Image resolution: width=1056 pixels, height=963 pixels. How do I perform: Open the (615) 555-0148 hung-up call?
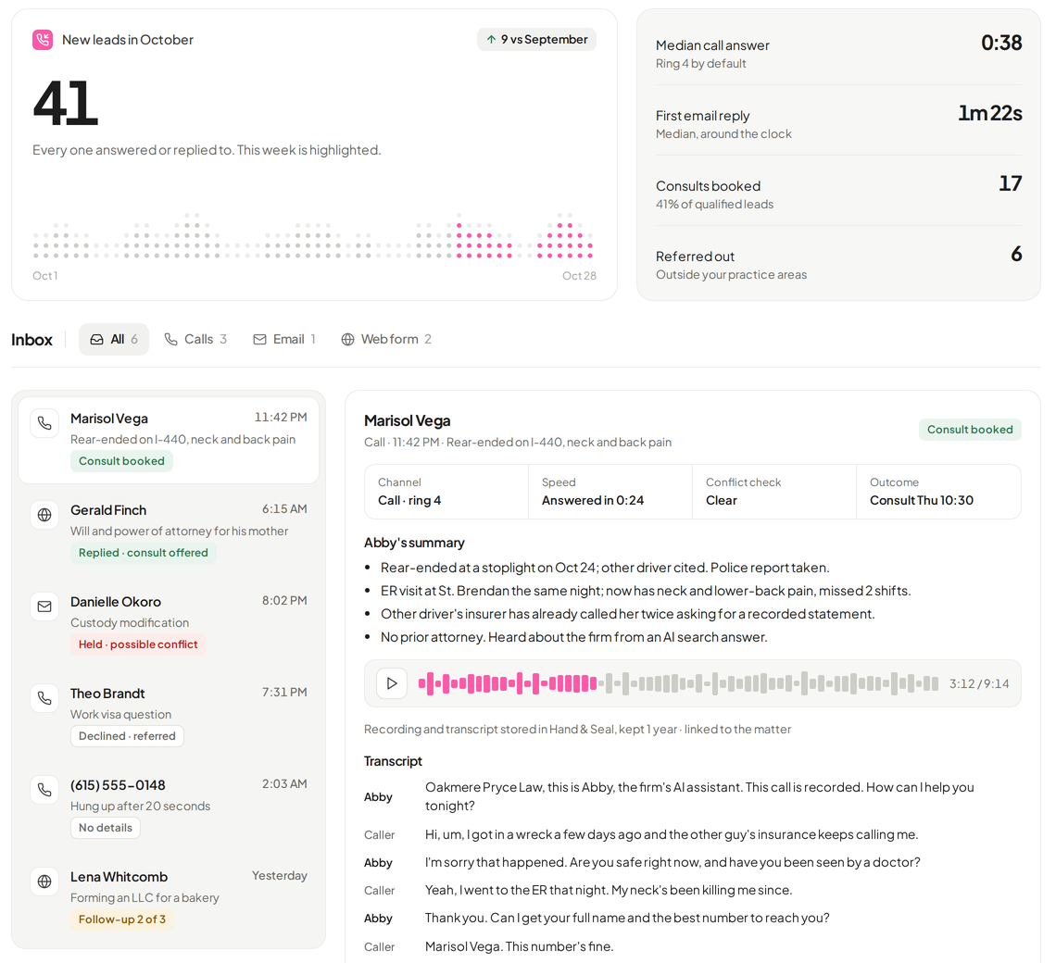tap(169, 807)
